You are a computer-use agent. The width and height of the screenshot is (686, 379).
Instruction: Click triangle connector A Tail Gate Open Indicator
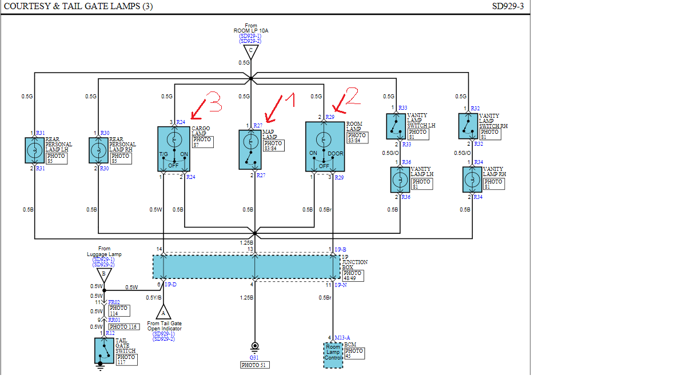(163, 312)
